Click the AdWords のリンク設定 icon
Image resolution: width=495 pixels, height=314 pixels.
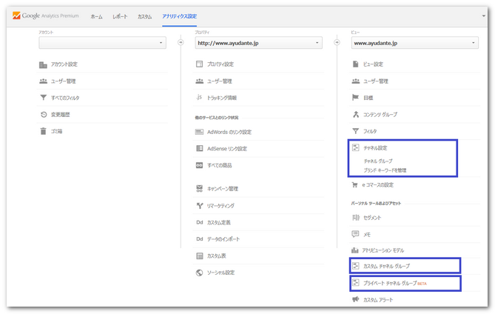(x=199, y=132)
